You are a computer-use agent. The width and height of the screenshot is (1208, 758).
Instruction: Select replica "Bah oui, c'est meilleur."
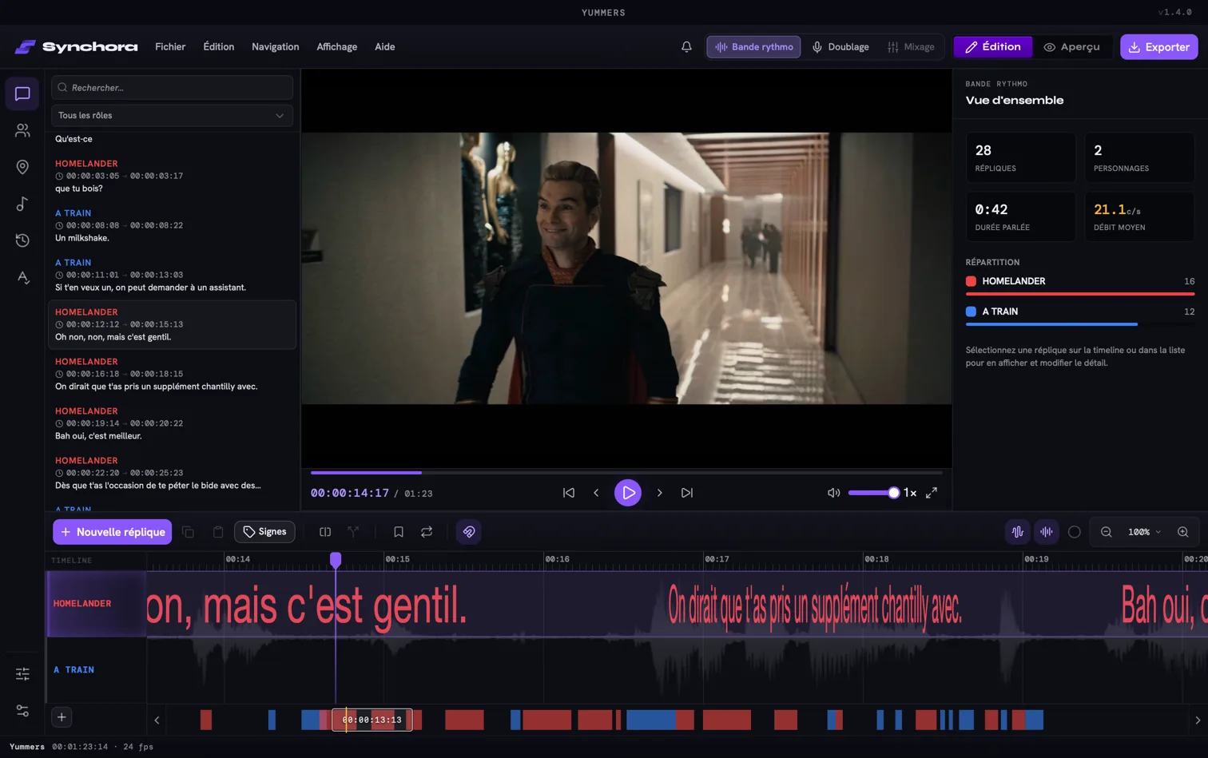click(172, 423)
